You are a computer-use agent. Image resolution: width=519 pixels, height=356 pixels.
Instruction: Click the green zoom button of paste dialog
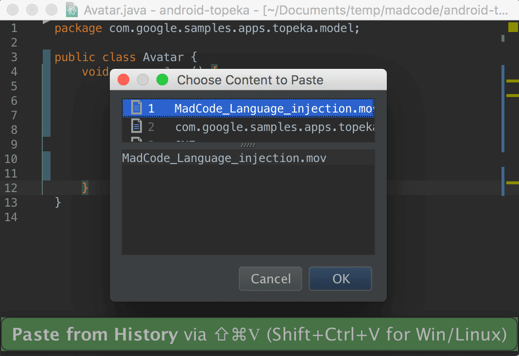[162, 80]
